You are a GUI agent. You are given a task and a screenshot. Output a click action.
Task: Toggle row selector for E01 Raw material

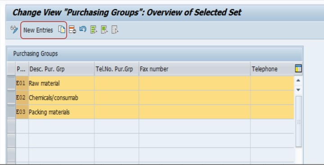(x=11, y=83)
